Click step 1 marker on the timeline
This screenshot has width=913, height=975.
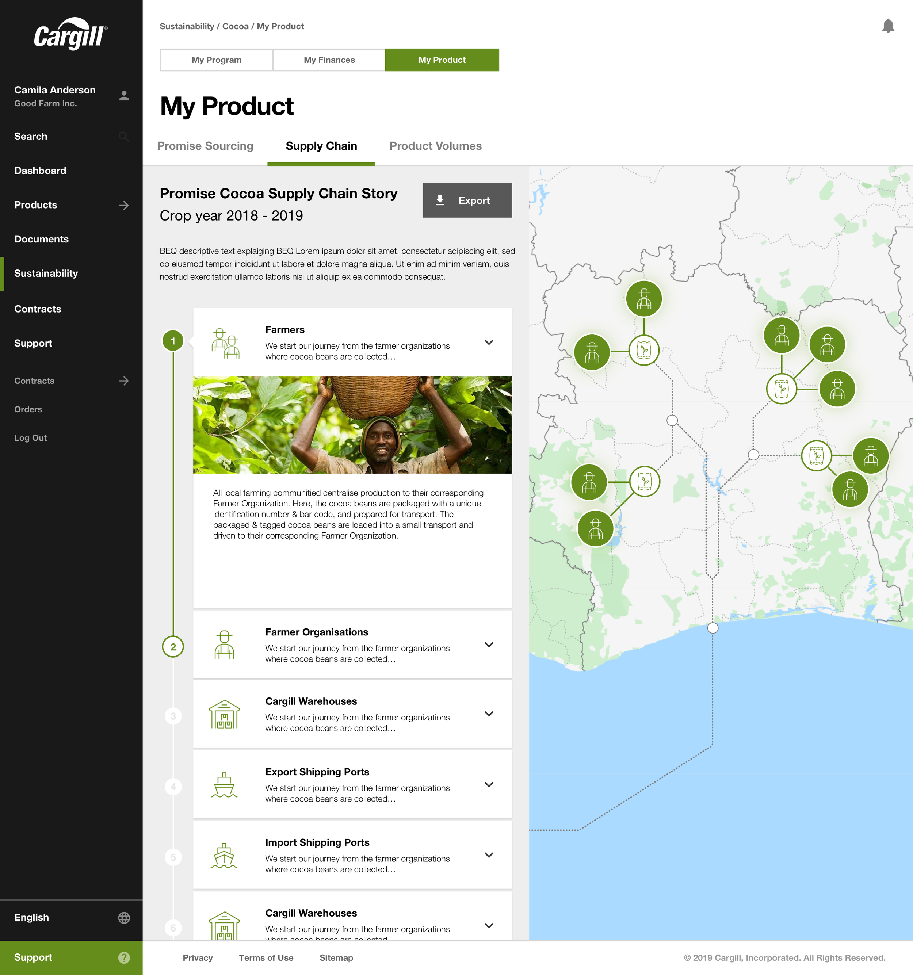click(x=173, y=341)
